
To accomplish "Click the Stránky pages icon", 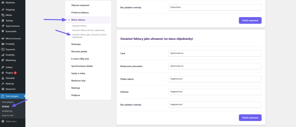I will [x=3, y=20].
